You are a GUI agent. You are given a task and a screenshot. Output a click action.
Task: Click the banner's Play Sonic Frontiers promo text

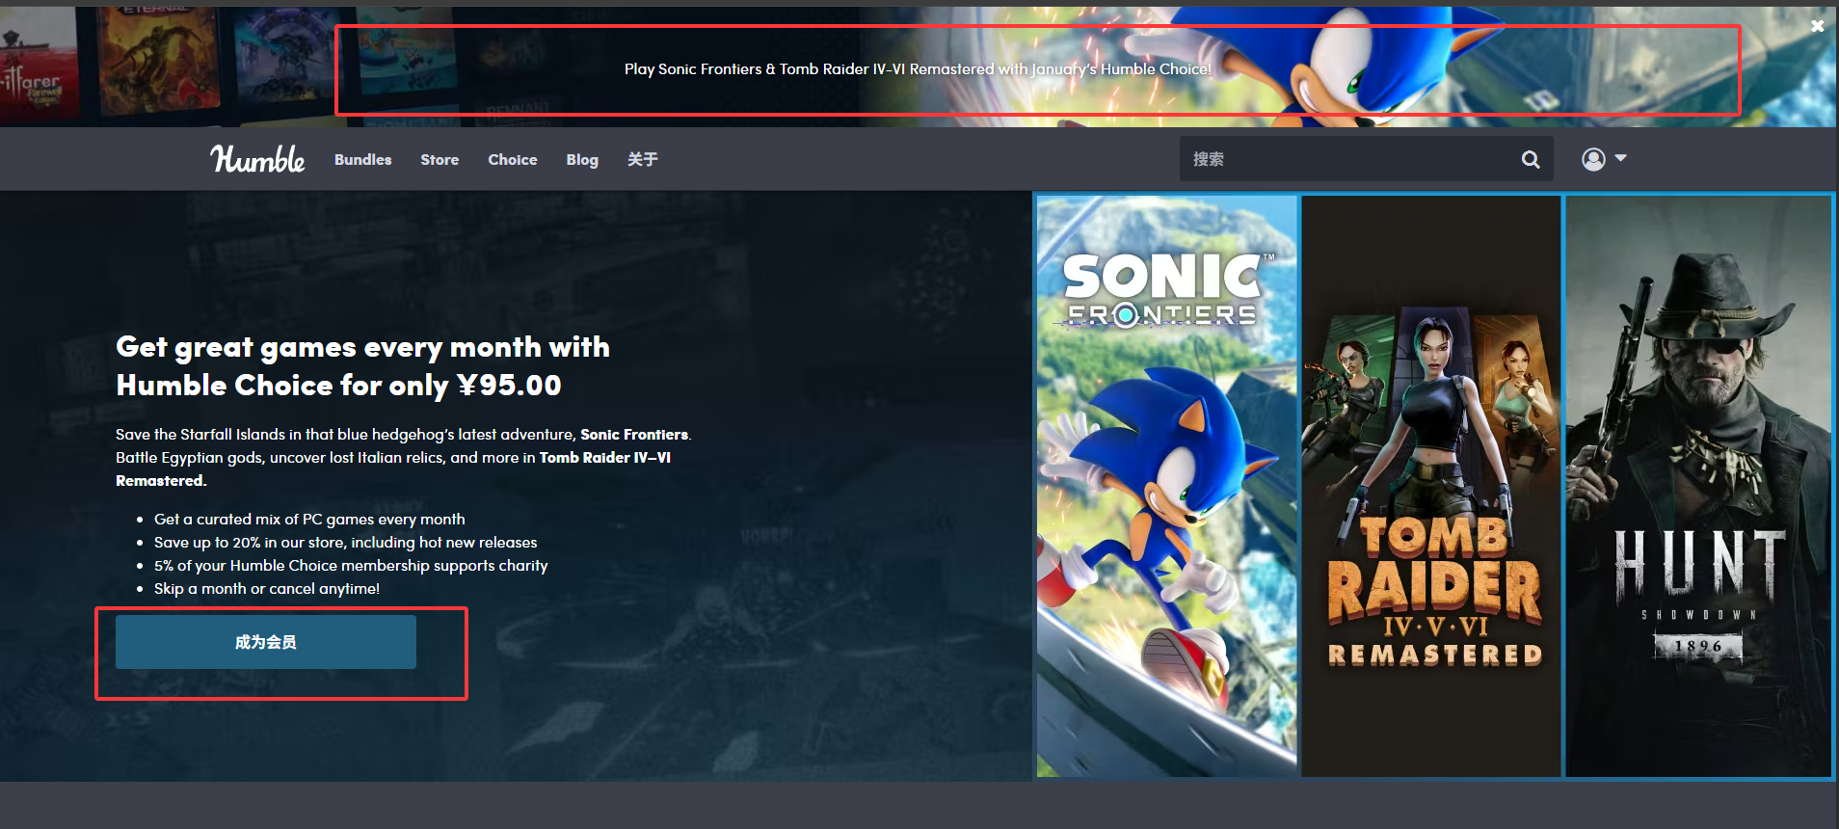[918, 69]
